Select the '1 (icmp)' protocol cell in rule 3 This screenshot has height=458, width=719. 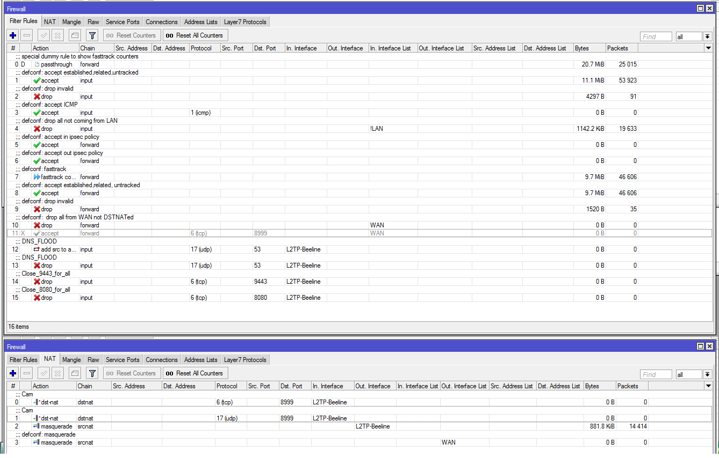205,113
